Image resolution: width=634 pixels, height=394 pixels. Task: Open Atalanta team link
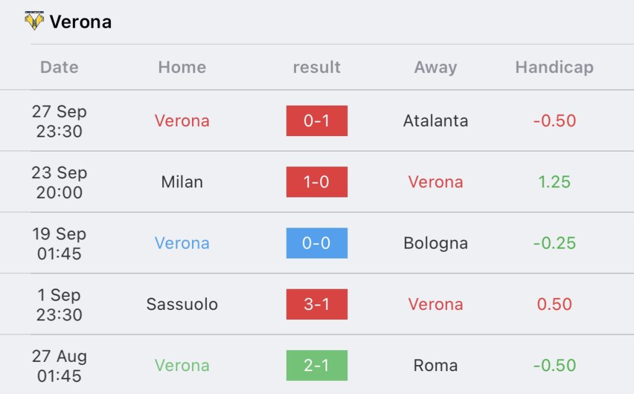[x=435, y=121]
